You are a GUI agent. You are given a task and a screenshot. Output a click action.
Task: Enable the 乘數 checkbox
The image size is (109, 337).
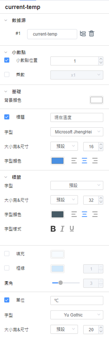pos(7,75)
